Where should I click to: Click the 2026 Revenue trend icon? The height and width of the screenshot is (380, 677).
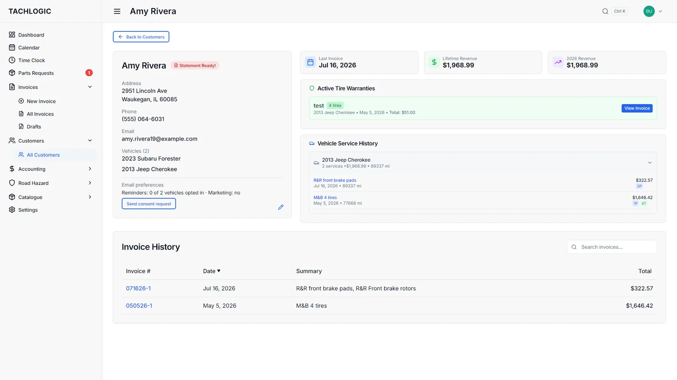tap(558, 62)
